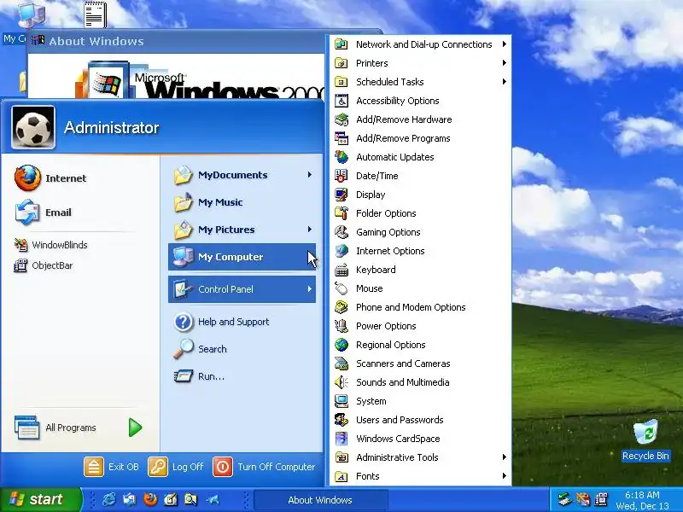Open Folder Options
This screenshot has height=512, width=683.
[420, 213]
